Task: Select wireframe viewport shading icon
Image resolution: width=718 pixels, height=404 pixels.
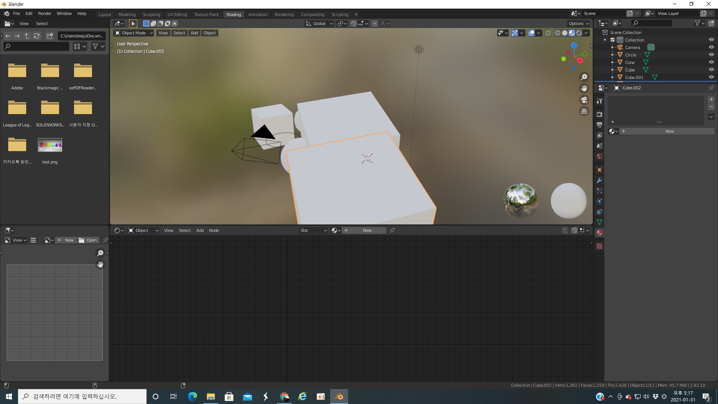Action: click(557, 33)
